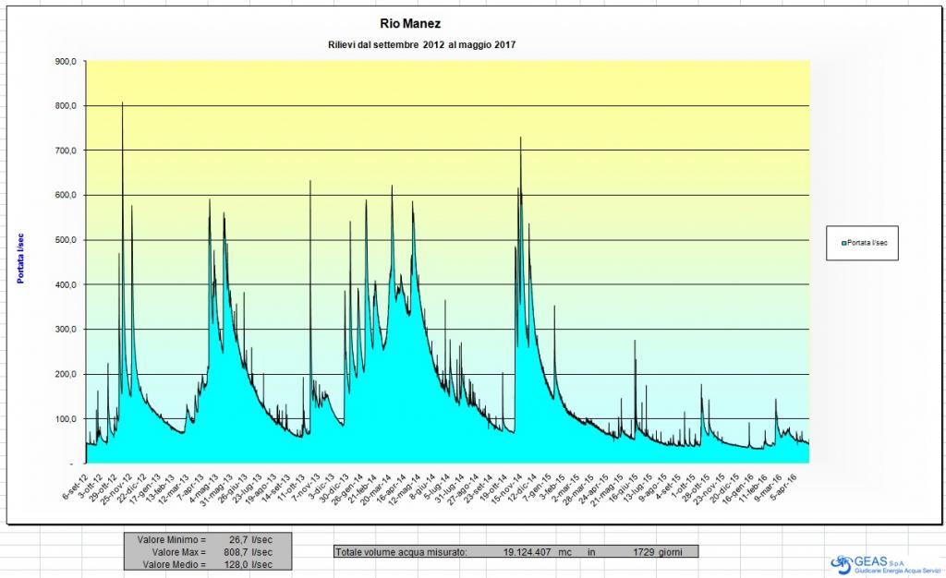Screen dimensions: 946x578
Task: Click the 5-apr-16 date axis label
Action: (x=783, y=487)
